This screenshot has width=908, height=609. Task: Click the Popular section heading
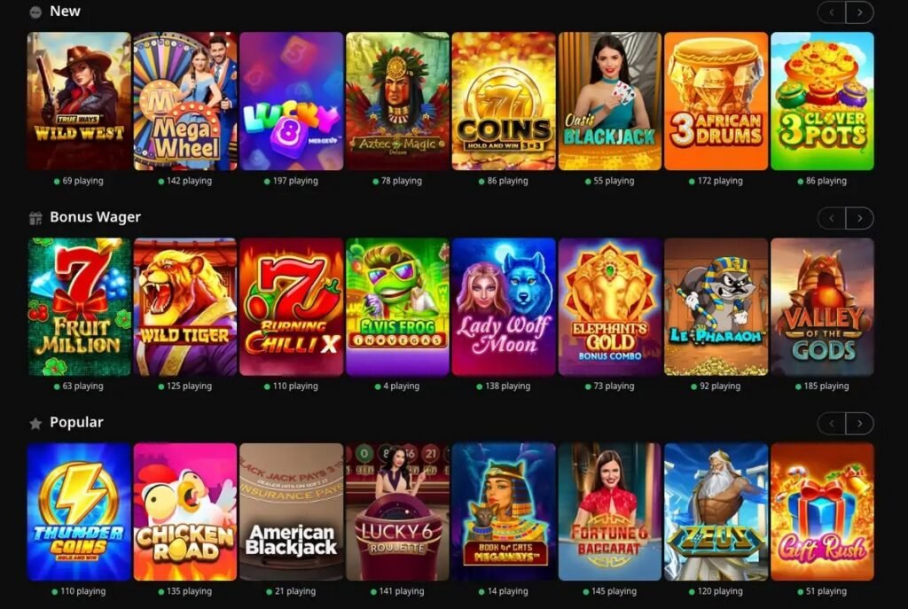pyautogui.click(x=76, y=423)
